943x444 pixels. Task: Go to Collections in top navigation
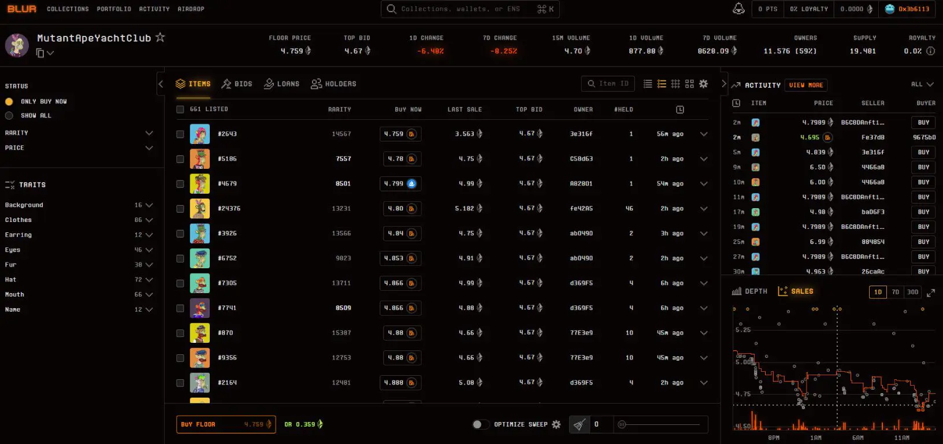click(68, 9)
